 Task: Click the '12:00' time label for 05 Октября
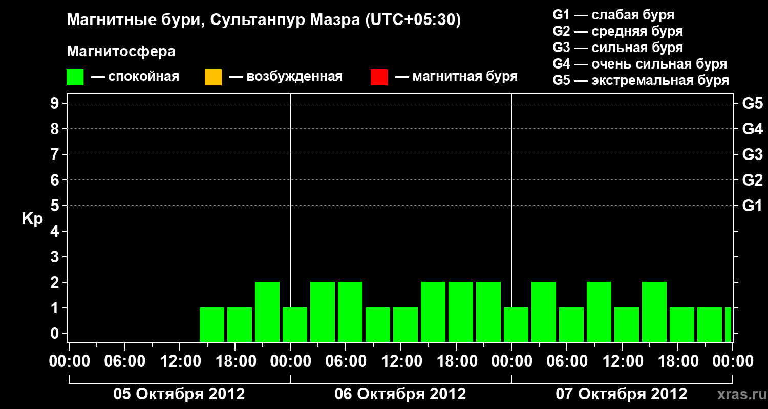point(180,361)
